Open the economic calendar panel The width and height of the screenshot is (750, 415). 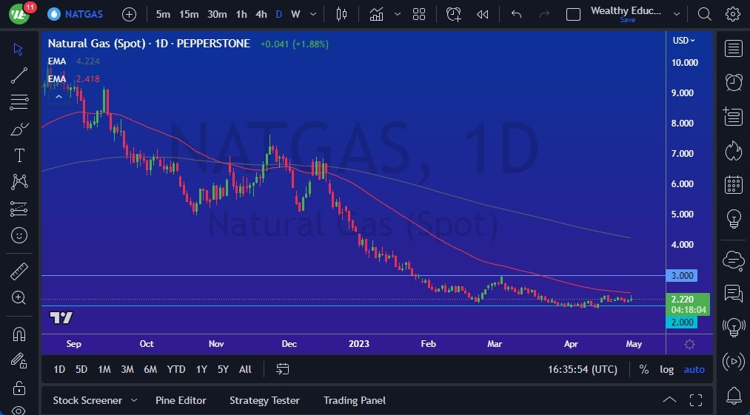pos(733,184)
